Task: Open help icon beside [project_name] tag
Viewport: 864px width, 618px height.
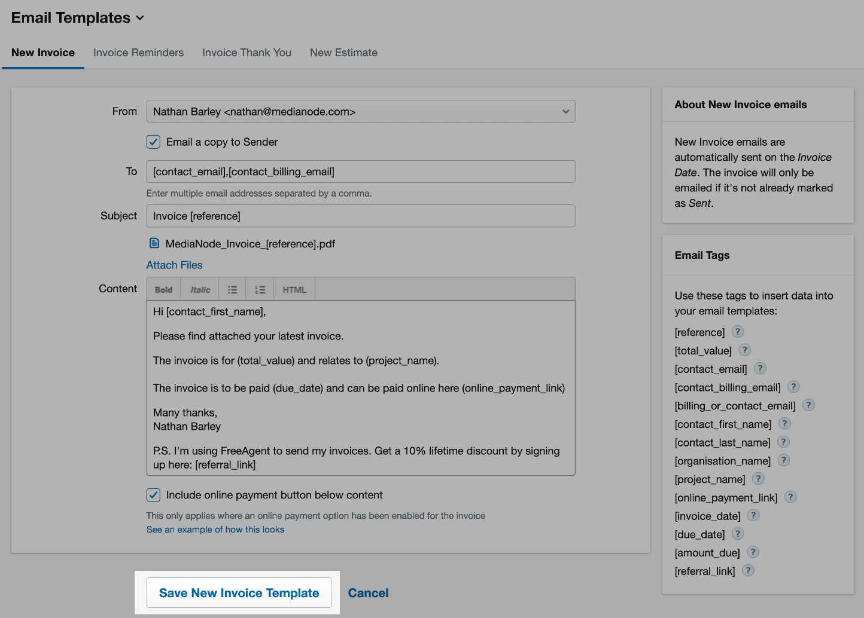Action: [x=758, y=479]
